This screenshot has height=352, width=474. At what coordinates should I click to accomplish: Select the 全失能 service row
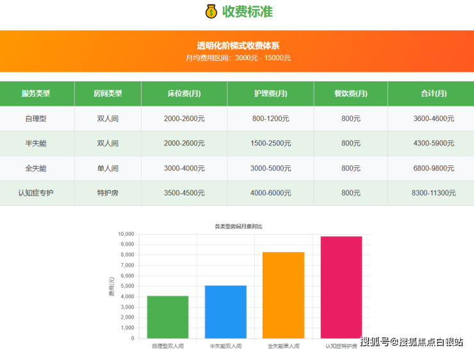click(36, 168)
